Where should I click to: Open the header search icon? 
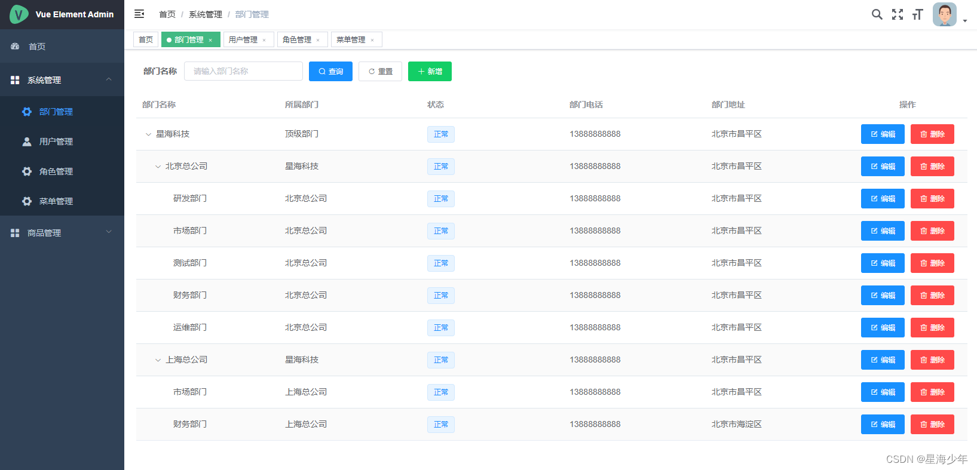click(x=877, y=14)
